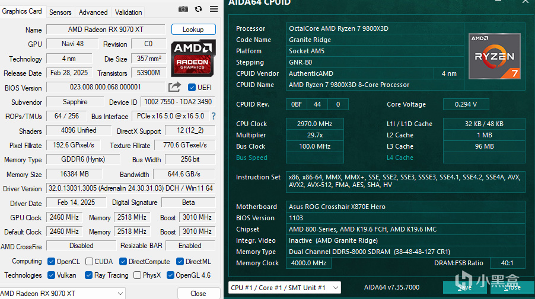Click the Lookup button
This screenshot has width=535, height=299.
pyautogui.click(x=193, y=30)
